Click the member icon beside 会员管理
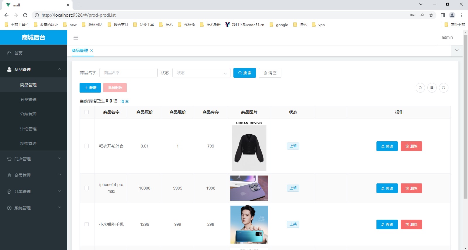Image resolution: width=468 pixels, height=250 pixels. coord(9,175)
